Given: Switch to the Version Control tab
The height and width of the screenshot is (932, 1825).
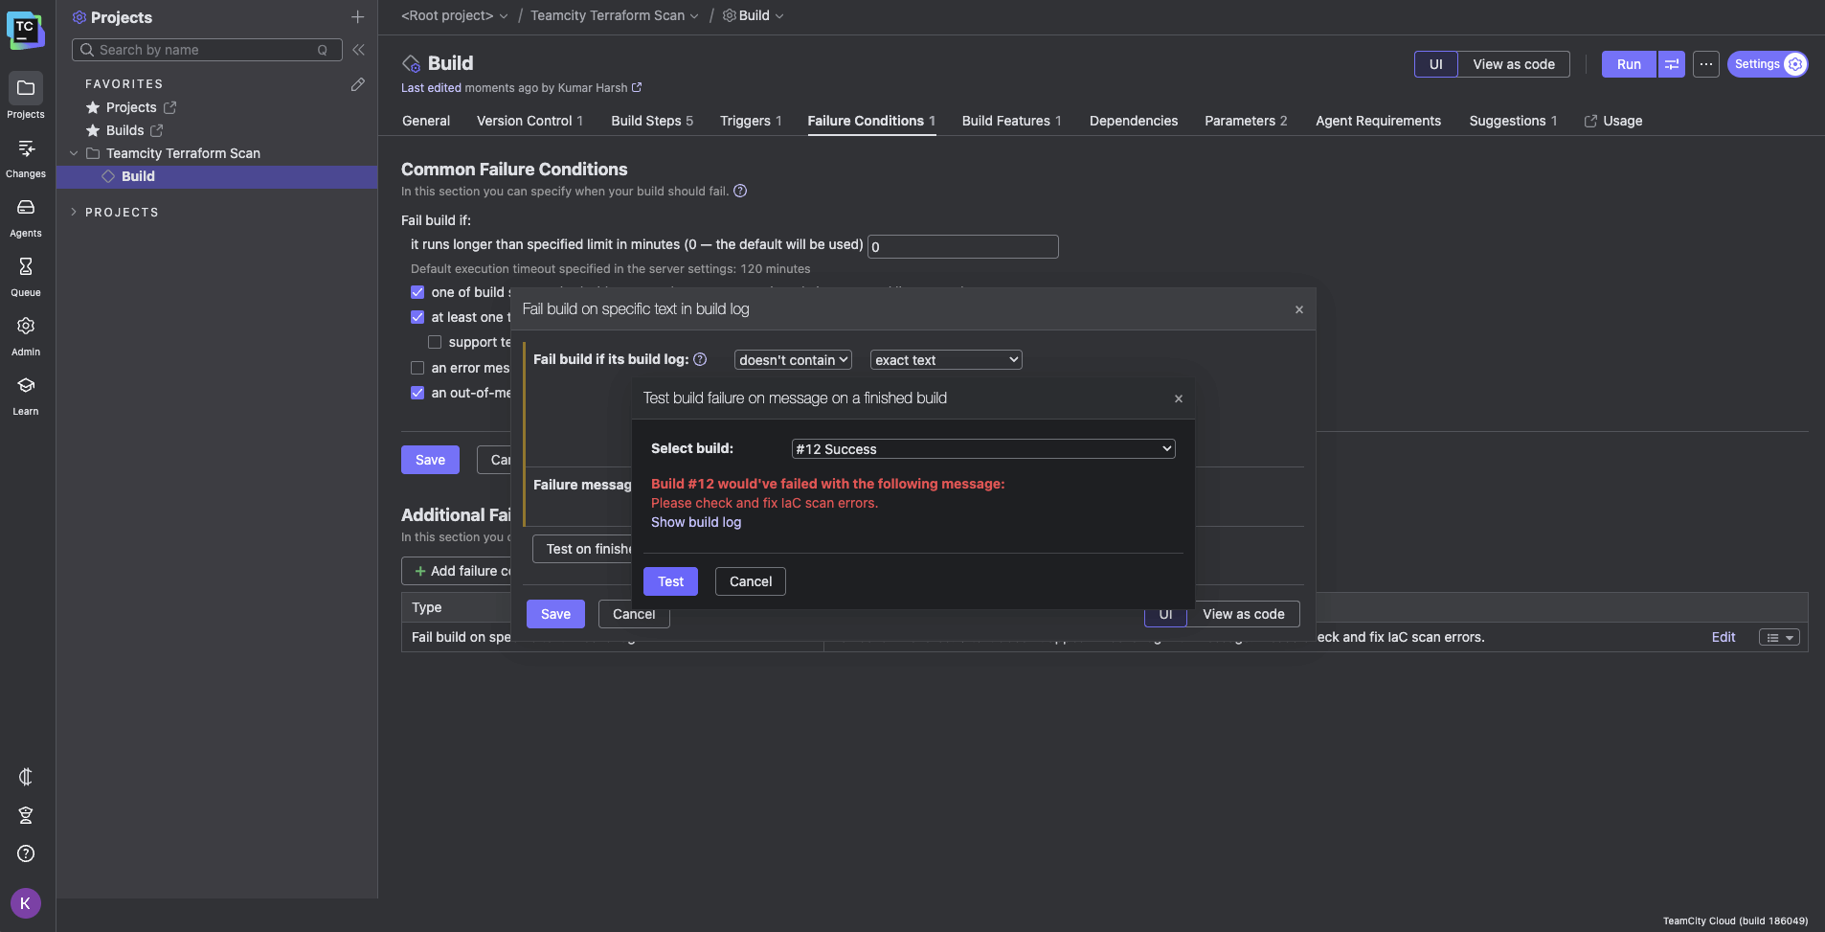Looking at the screenshot, I should [x=529, y=121].
